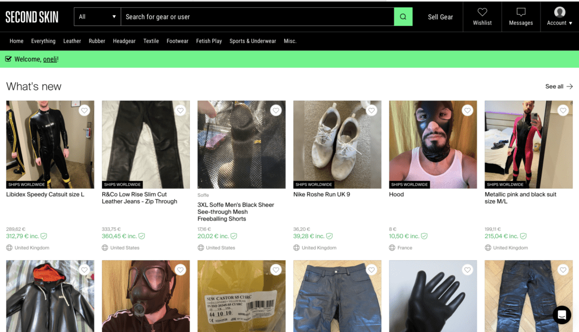Open the Libidex Speedy Catsuit size L title
Image resolution: width=579 pixels, height=332 pixels.
45,194
